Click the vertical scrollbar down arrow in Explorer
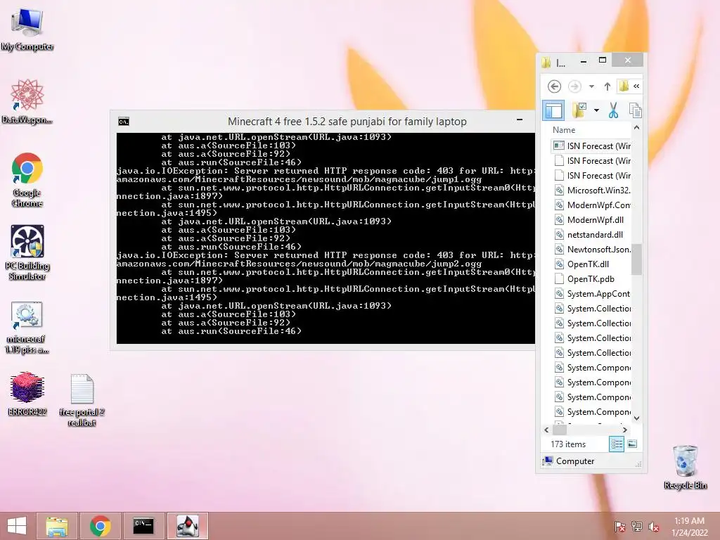 click(636, 418)
